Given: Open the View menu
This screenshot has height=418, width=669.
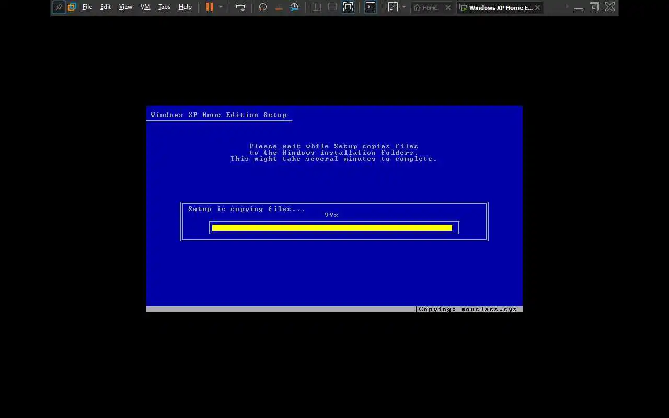Looking at the screenshot, I should tap(125, 7).
